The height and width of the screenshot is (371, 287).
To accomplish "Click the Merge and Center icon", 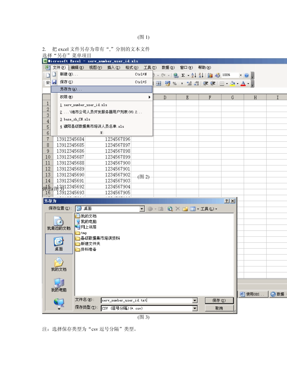I will 158,84.
